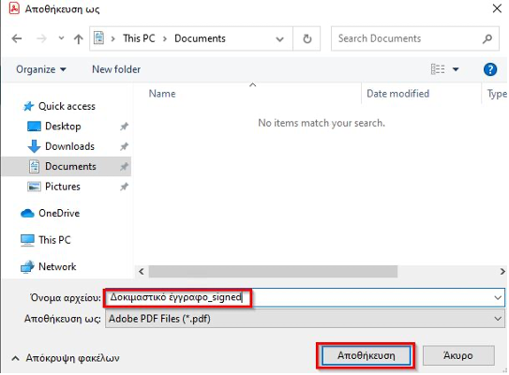
Task: Go back using the back arrow
Action: pos(17,39)
